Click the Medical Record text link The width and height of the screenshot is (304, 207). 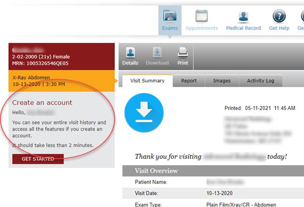(243, 28)
